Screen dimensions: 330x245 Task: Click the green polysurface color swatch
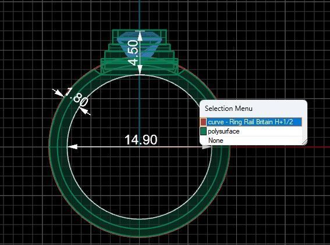[203, 131]
